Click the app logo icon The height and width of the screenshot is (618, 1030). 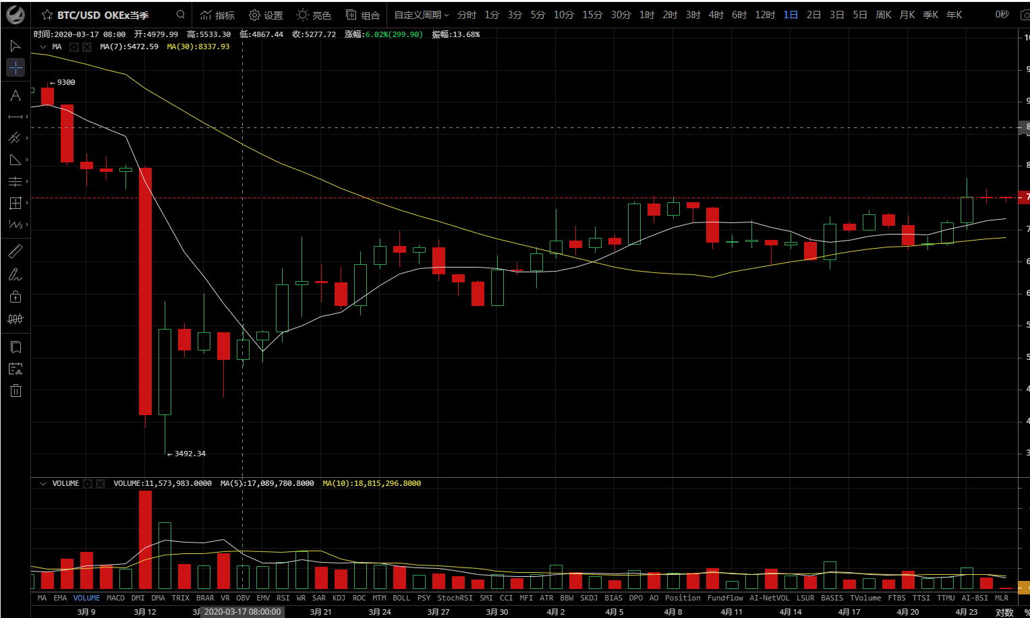coord(15,14)
